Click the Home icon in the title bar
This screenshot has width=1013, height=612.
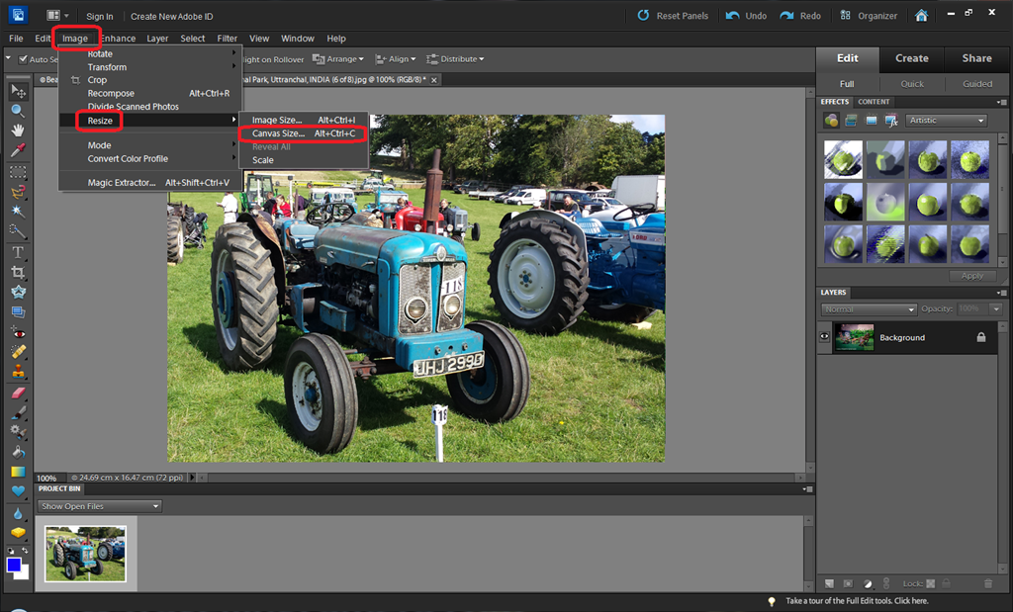pyautogui.click(x=921, y=16)
